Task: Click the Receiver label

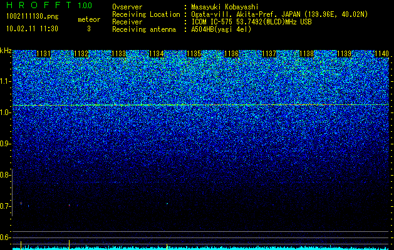Action: point(127,22)
